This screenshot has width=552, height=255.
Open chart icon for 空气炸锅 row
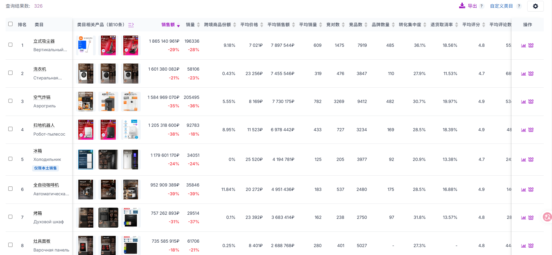523,102
